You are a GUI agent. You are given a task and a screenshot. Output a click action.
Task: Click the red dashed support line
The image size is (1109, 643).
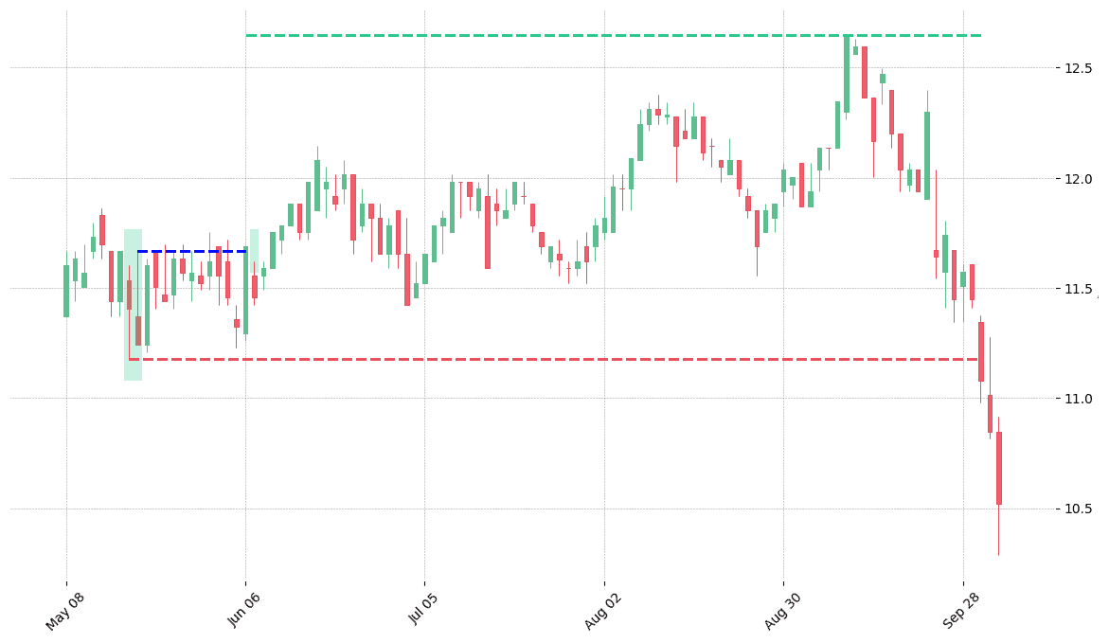pos(555,359)
